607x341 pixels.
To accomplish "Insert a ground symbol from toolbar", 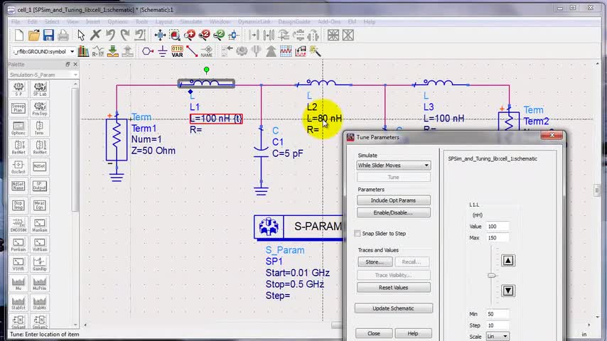I will [162, 51].
